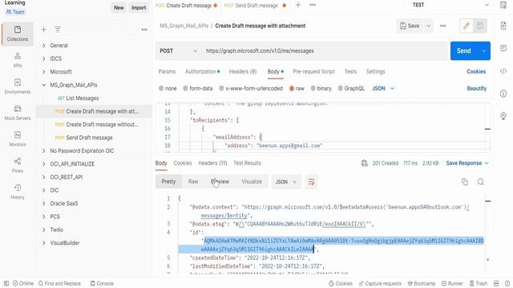This screenshot has width=513, height=288.
Task: Switch to the Send Draft message request tab
Action: point(255,6)
